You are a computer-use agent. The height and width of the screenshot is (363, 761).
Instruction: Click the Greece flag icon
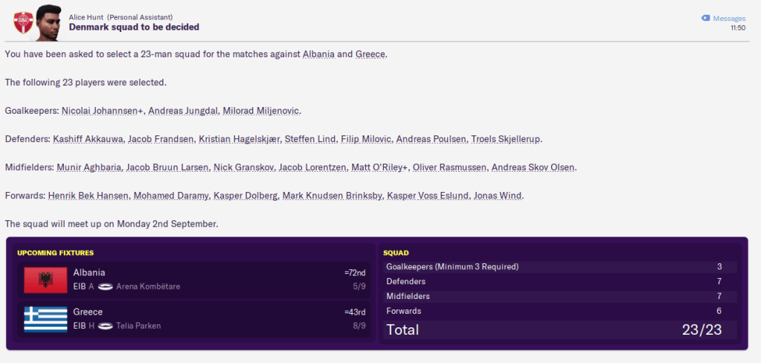point(45,318)
